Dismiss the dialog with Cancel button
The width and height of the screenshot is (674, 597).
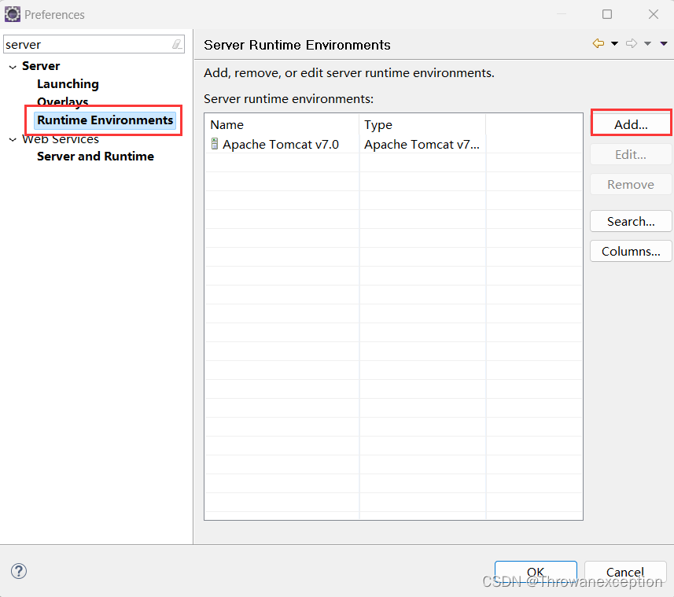click(625, 572)
